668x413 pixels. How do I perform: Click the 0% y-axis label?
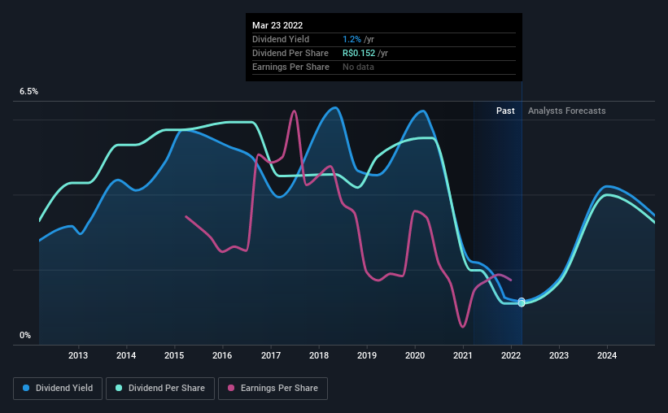click(x=25, y=336)
